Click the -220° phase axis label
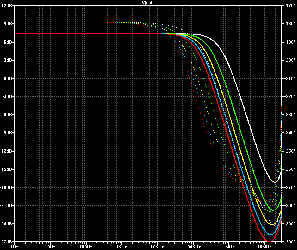The image size is (297, 250). pyautogui.click(x=290, y=96)
